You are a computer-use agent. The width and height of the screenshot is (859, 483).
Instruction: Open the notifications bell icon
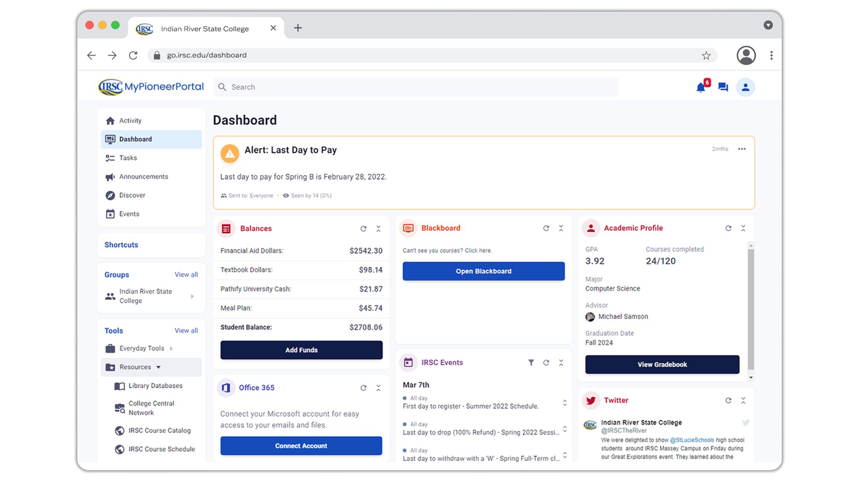coord(701,87)
